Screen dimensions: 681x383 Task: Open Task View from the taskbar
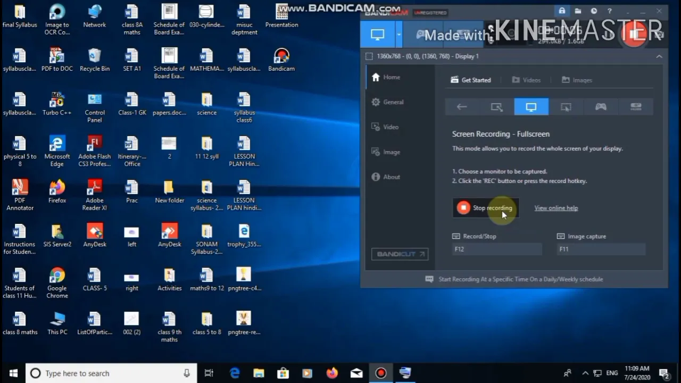(x=209, y=373)
